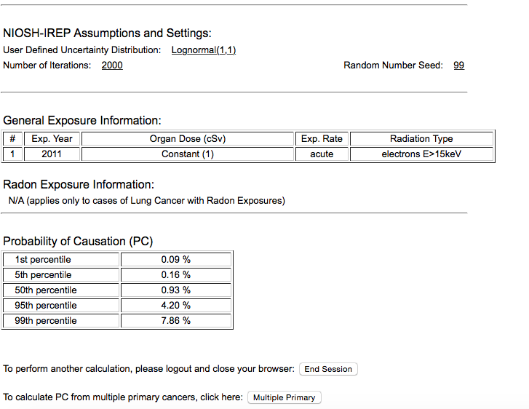
Task: Click the Constant (1) organ dose cell
Action: pos(188,154)
